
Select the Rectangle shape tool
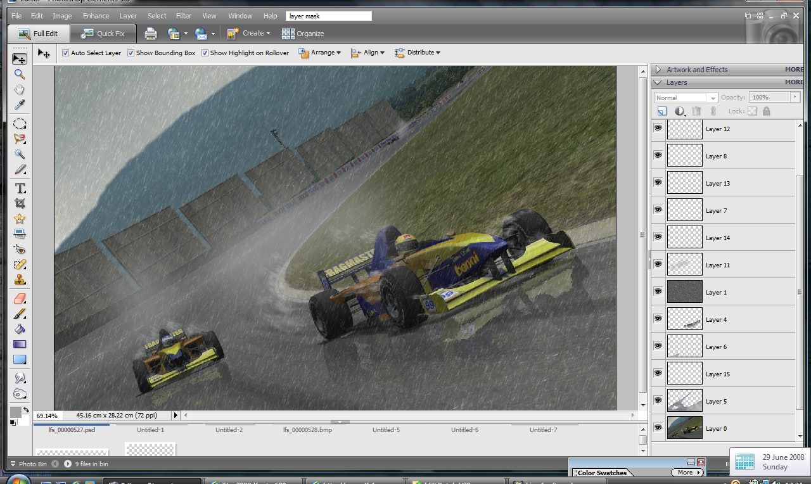point(20,359)
